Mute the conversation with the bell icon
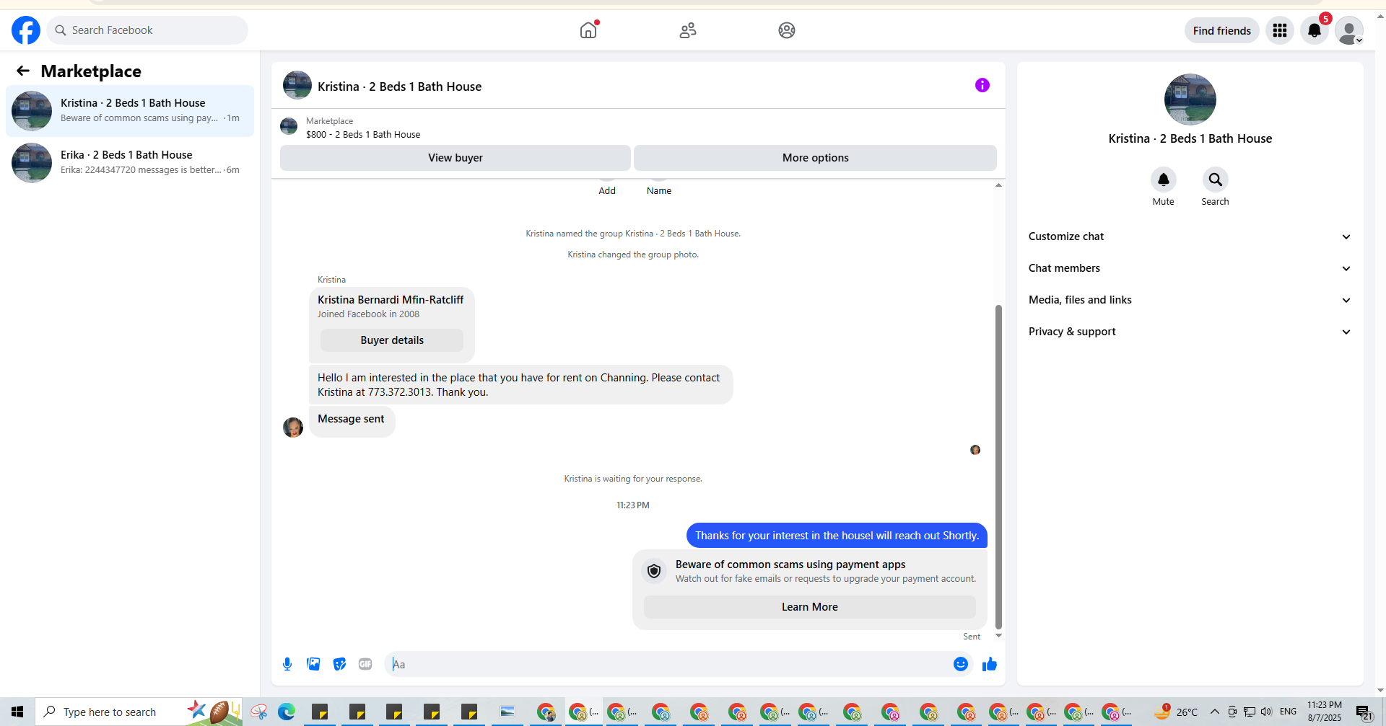1386x726 pixels. tap(1164, 180)
